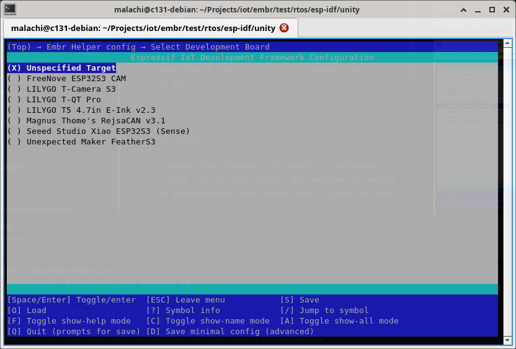This screenshot has width=516, height=349.
Task: Click the [A] Toggle show-all mode hint
Action: [339, 321]
